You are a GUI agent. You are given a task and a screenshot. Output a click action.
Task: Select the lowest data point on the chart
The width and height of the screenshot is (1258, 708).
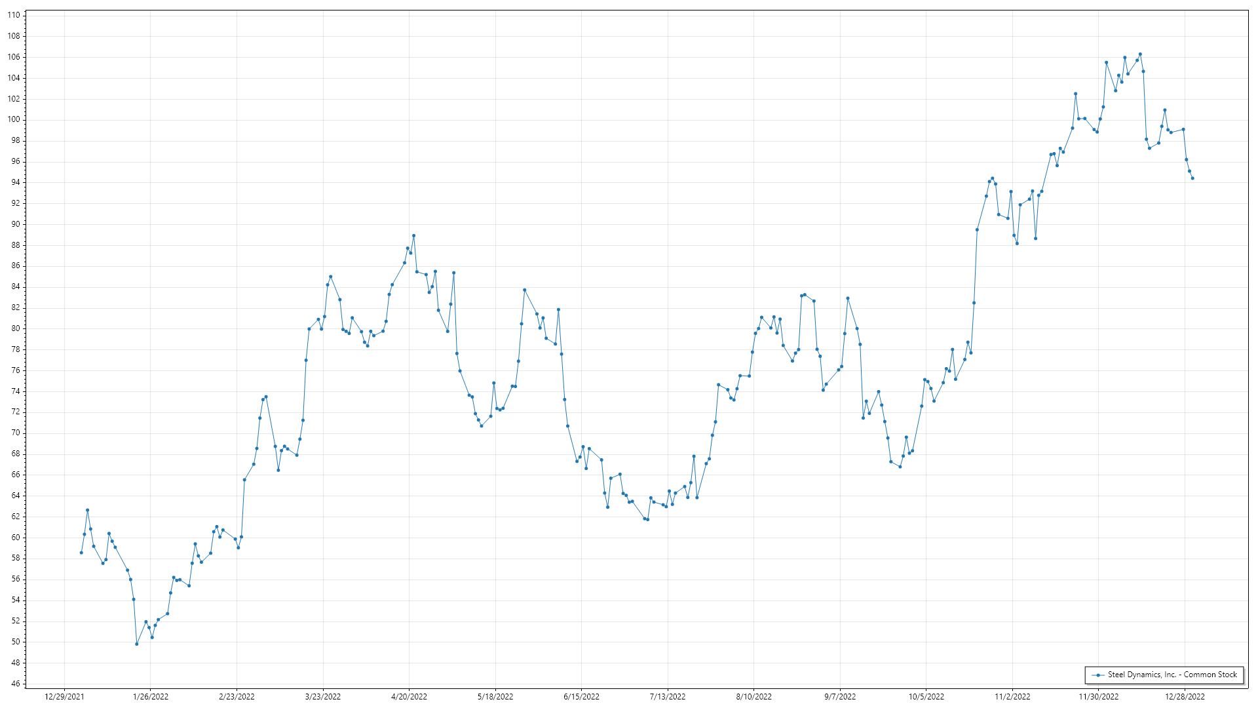point(137,644)
